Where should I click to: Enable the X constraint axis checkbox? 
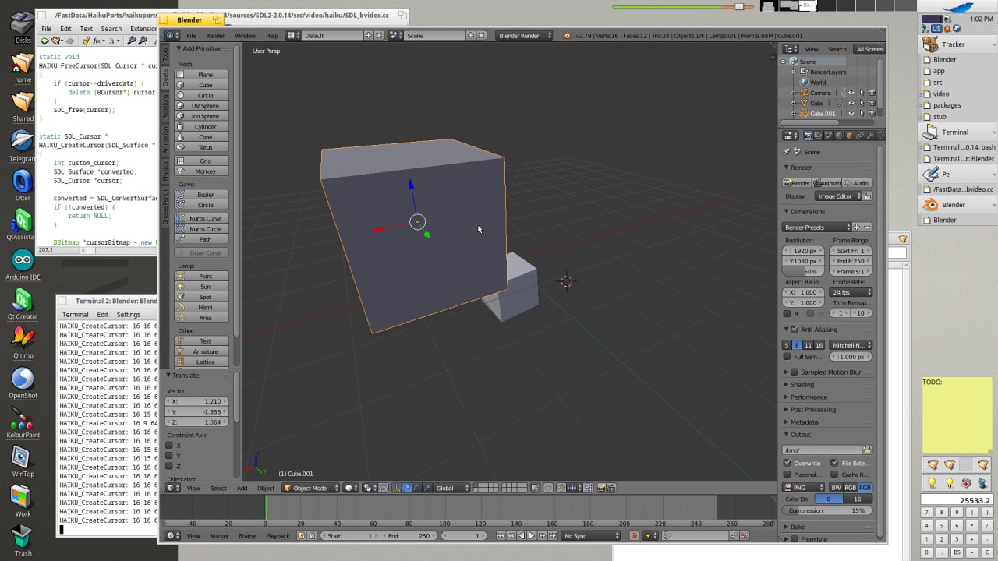tap(169, 446)
